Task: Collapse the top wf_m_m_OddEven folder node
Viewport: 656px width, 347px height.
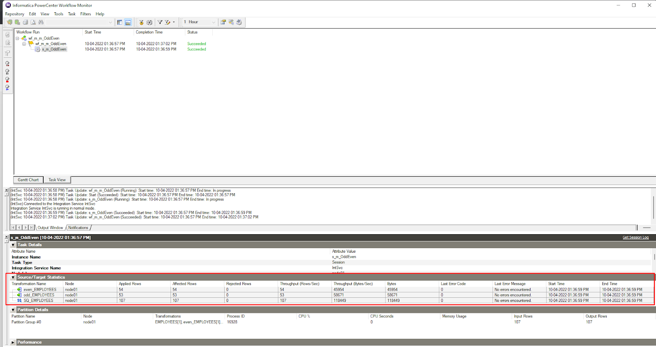Action: tap(17, 38)
